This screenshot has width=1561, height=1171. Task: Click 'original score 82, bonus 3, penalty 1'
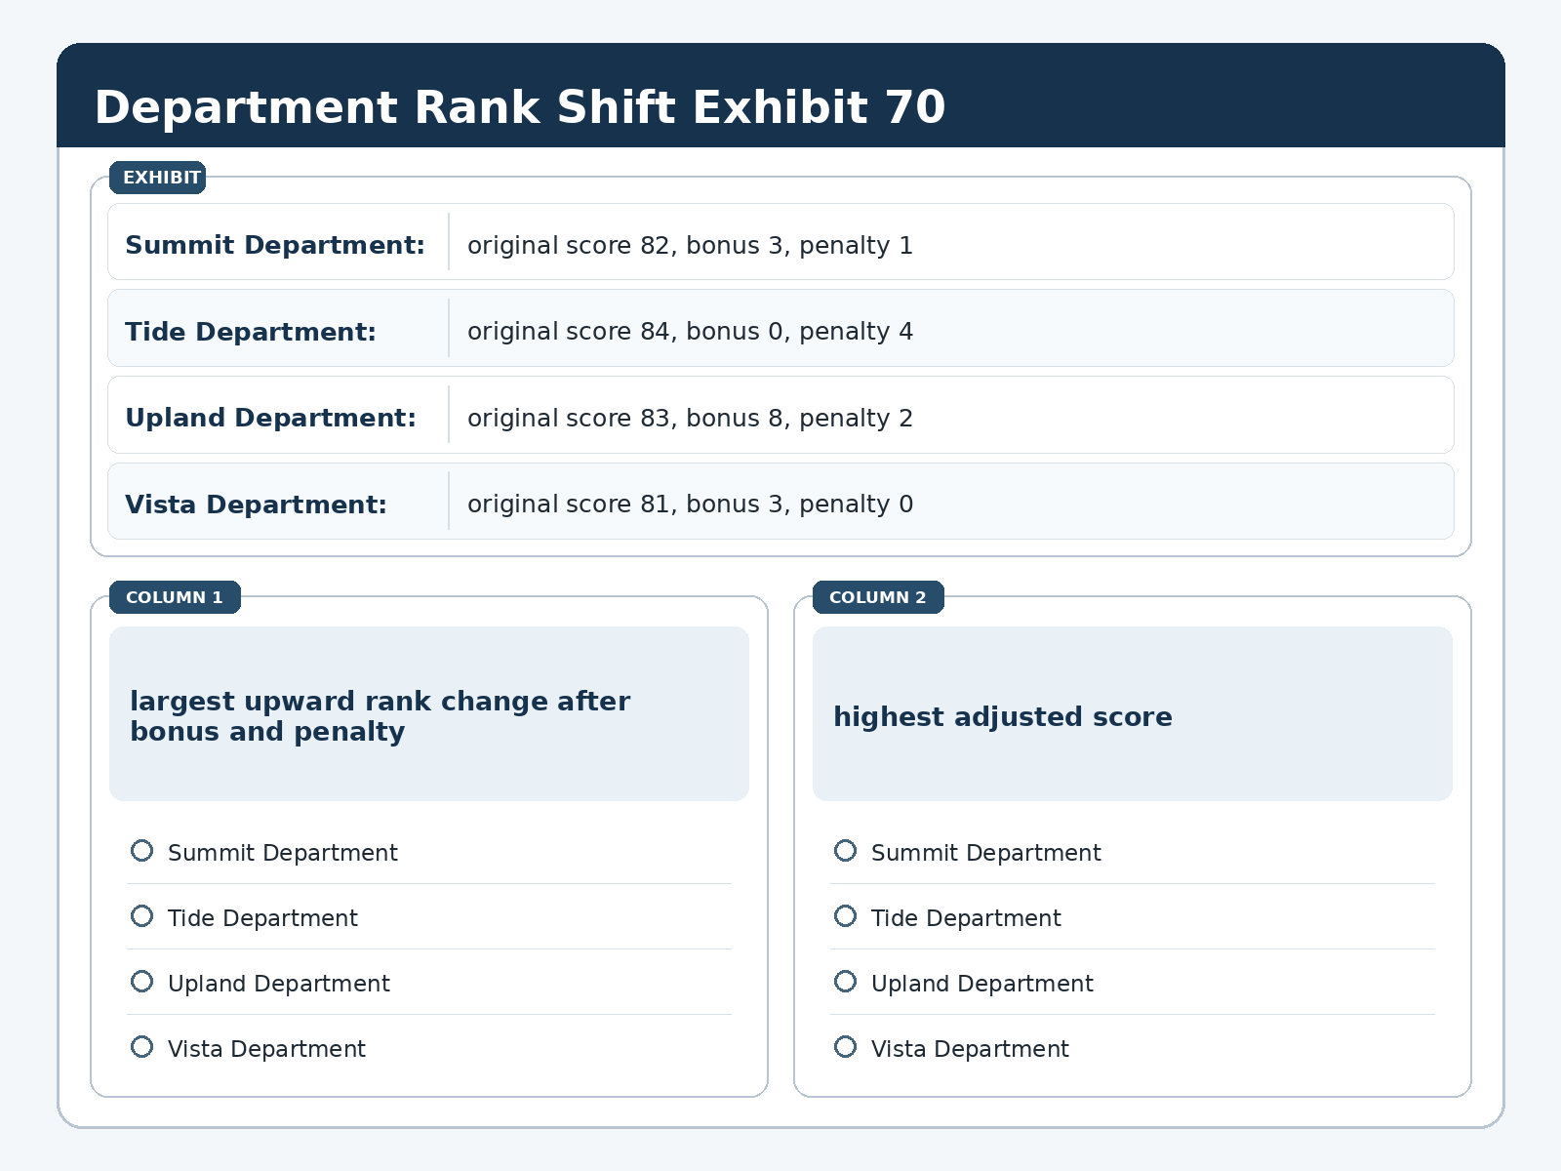[x=691, y=245]
